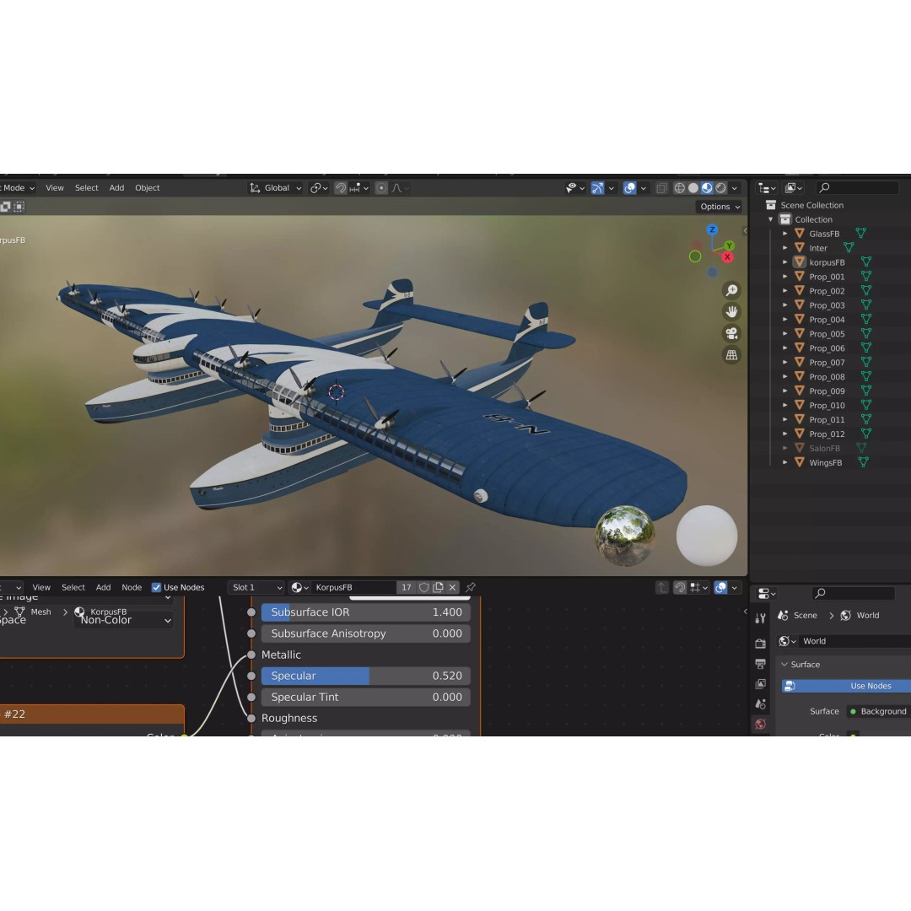This screenshot has width=911, height=911.
Task: Switch perspective/orthographic with the grid gizmo
Action: [731, 355]
